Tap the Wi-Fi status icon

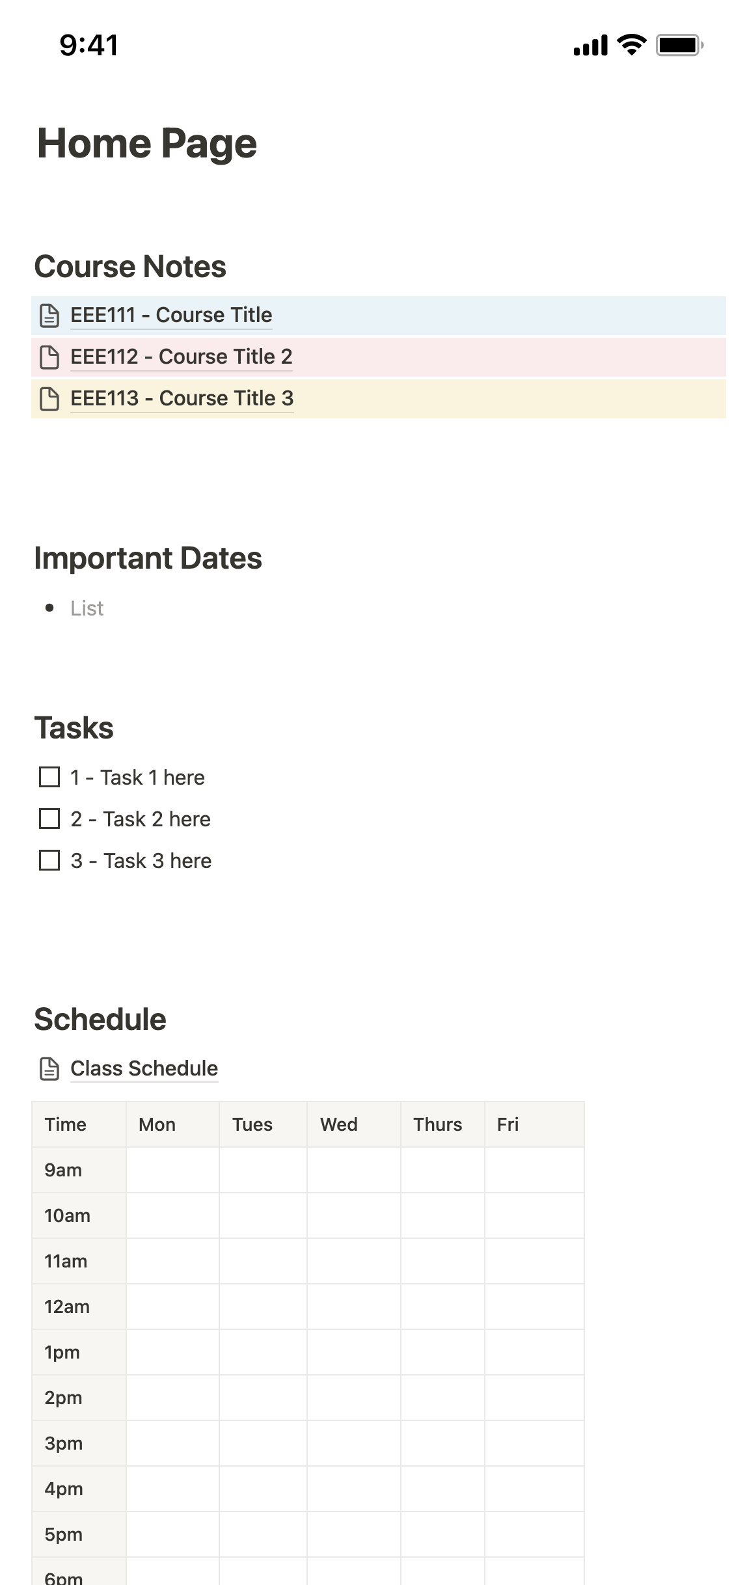pos(630,45)
